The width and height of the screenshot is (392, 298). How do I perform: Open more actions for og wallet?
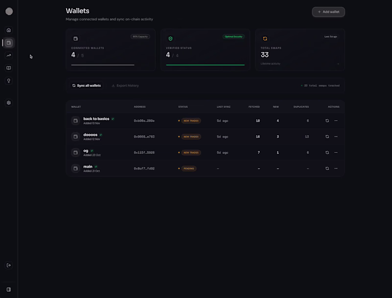[x=336, y=152]
